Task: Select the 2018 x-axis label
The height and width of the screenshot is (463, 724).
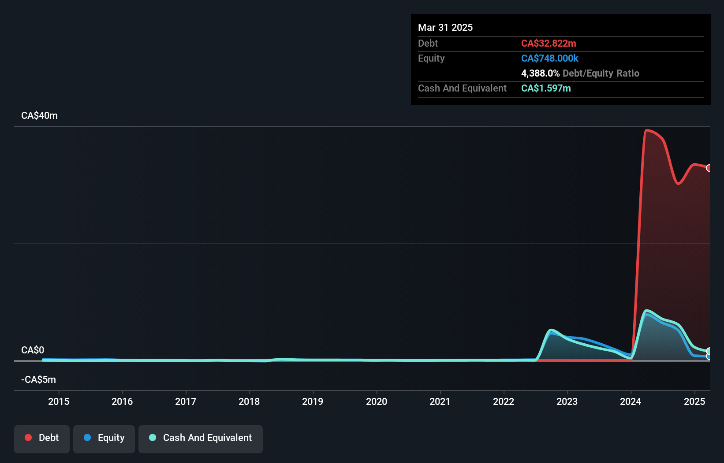Action: [x=249, y=401]
